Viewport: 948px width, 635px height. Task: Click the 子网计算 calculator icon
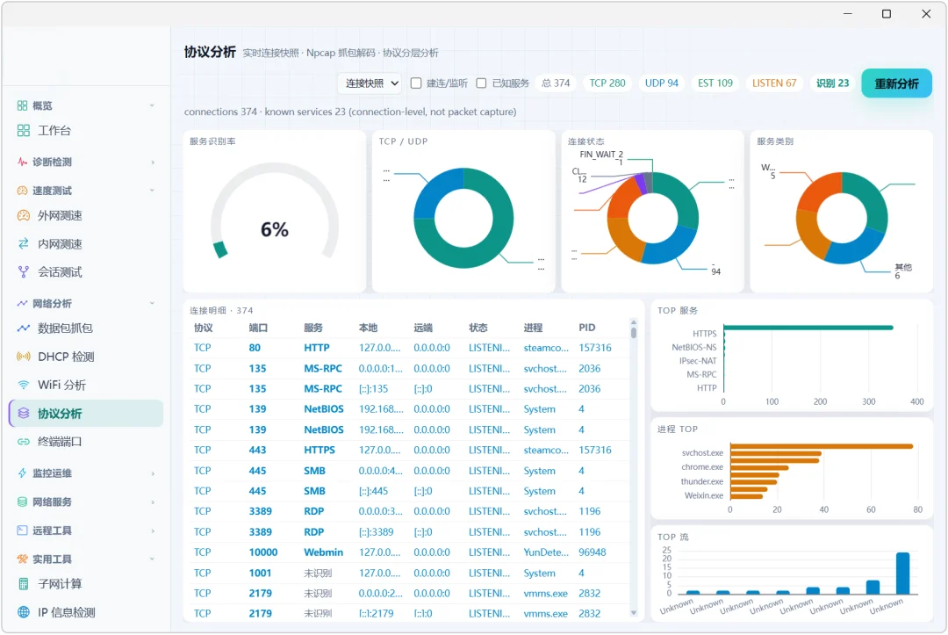24,584
